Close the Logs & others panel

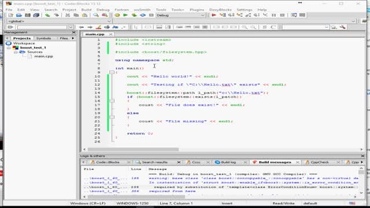pos(362,156)
